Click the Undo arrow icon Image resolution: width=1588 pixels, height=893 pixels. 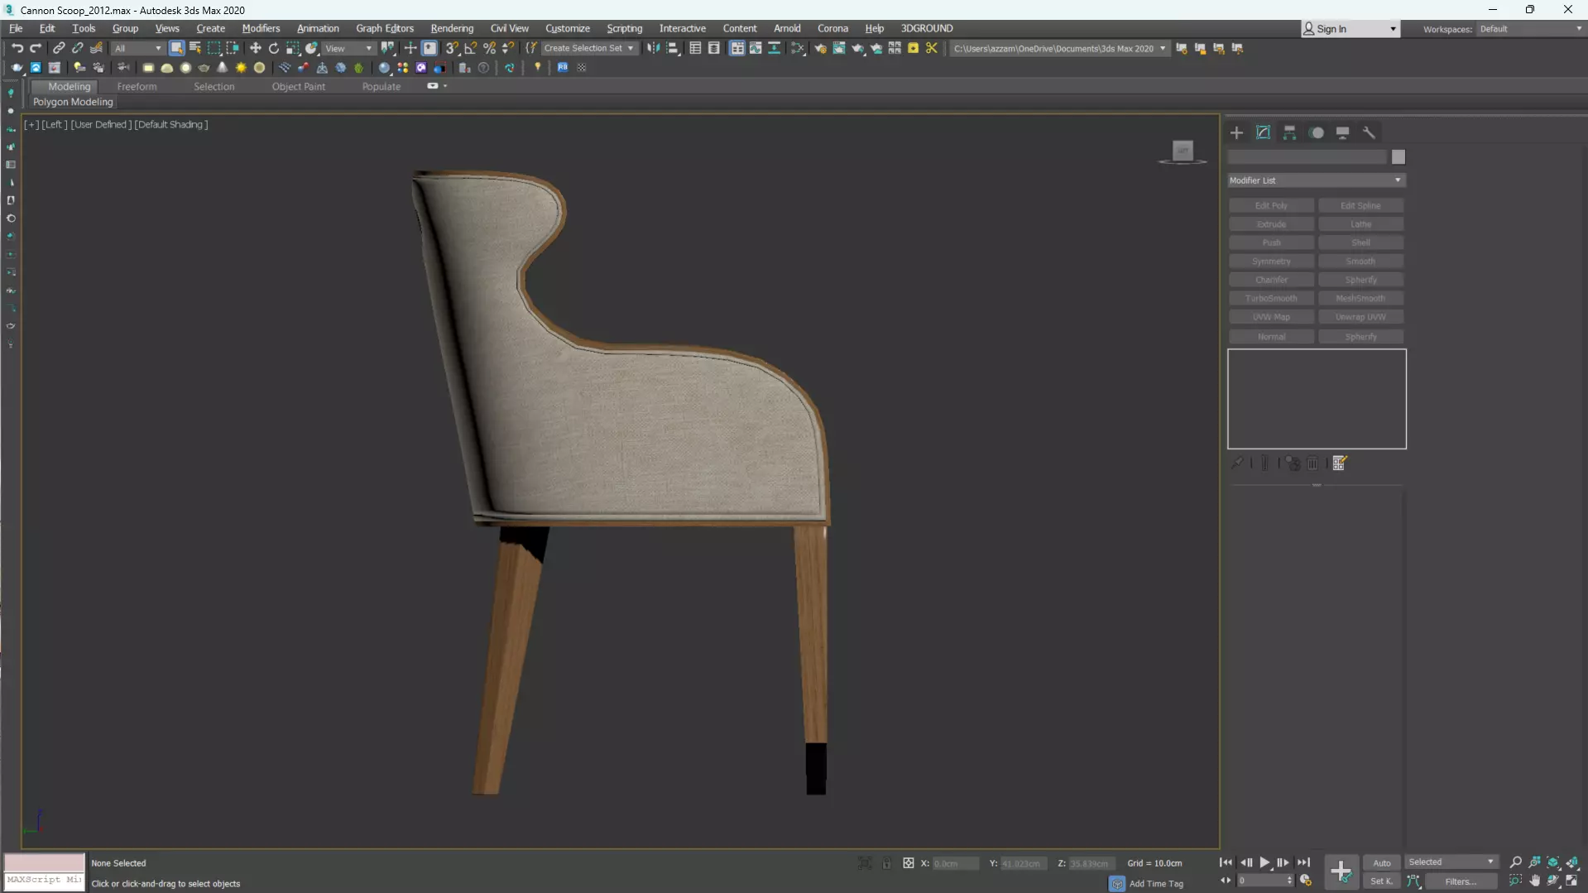(17, 48)
